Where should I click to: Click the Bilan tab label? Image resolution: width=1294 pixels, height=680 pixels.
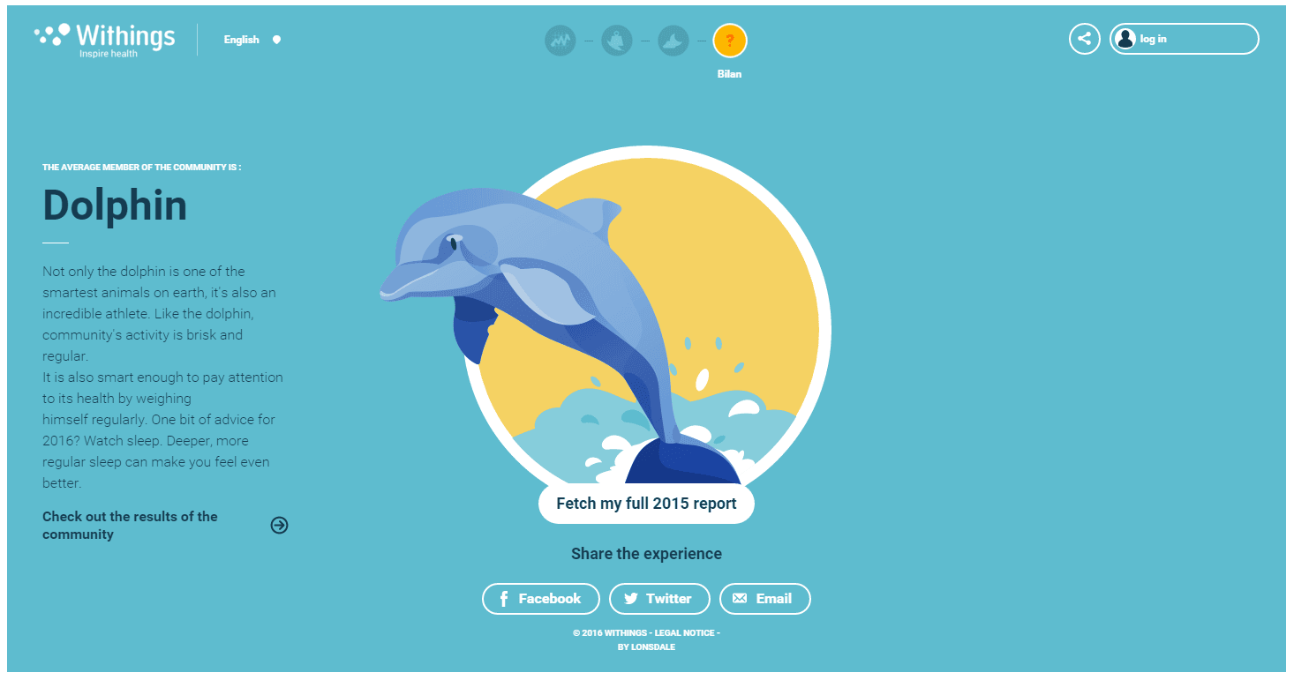[730, 74]
